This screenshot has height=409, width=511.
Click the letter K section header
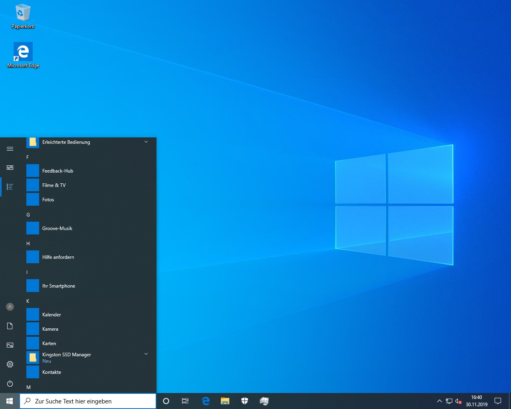tap(28, 301)
